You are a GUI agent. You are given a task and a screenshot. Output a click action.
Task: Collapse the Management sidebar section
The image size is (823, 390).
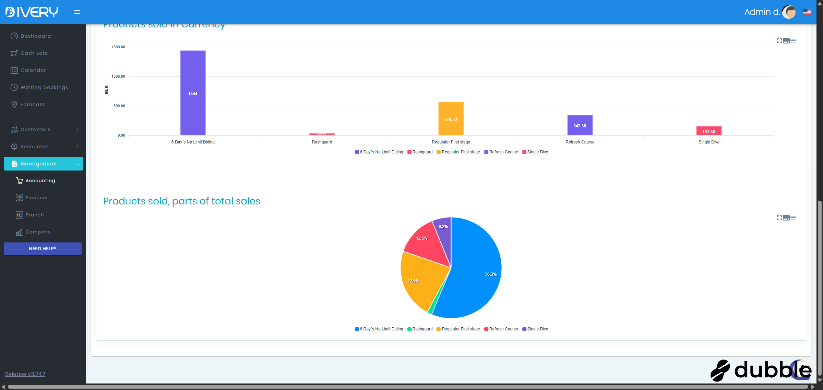point(43,164)
